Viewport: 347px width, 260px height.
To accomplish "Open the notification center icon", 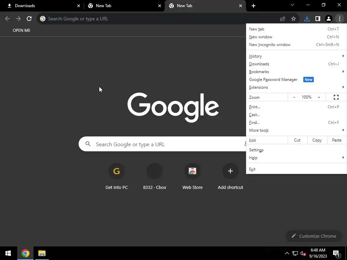I will click(336, 254).
